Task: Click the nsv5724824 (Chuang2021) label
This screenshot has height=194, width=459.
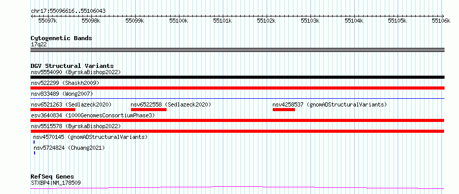Action: click(69, 148)
